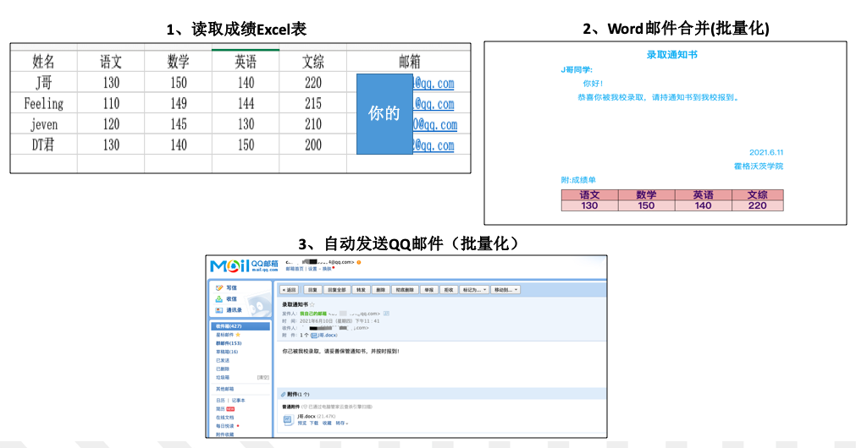Select the jeven name cell in Excel

tap(44, 124)
